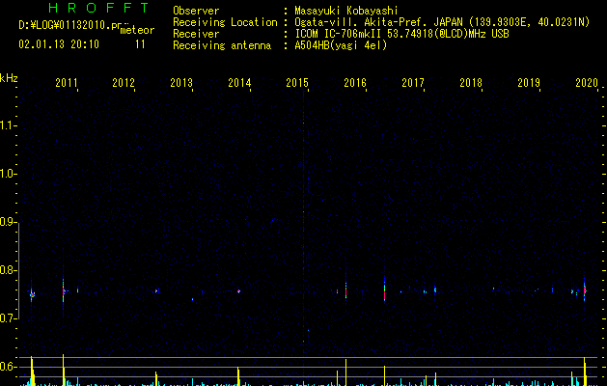Click the green HROFFT title
The width and height of the screenshot is (607, 386).
pos(98,8)
